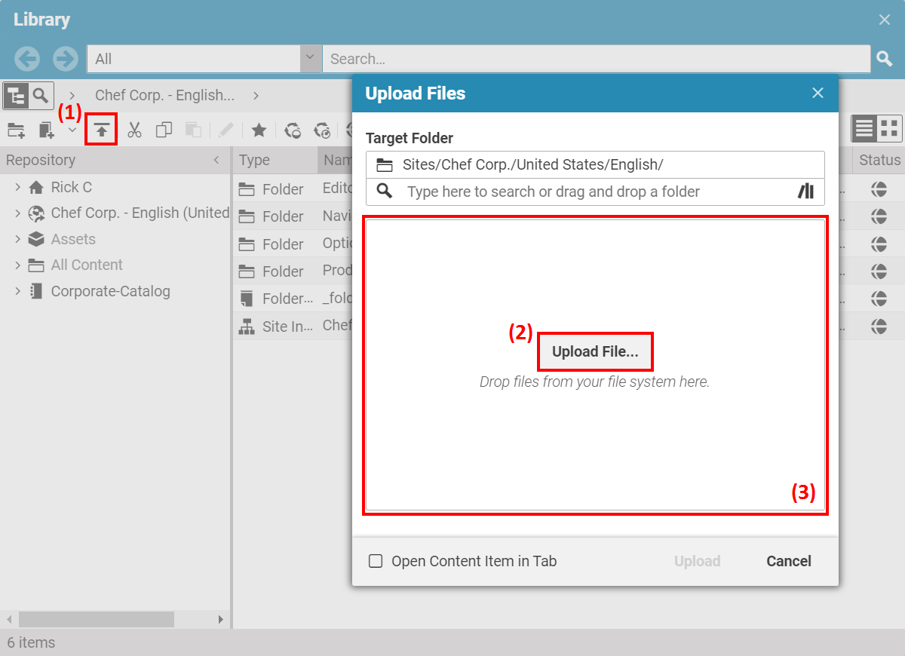Click the library search magnifier button
905x656 pixels.
pyautogui.click(x=885, y=59)
